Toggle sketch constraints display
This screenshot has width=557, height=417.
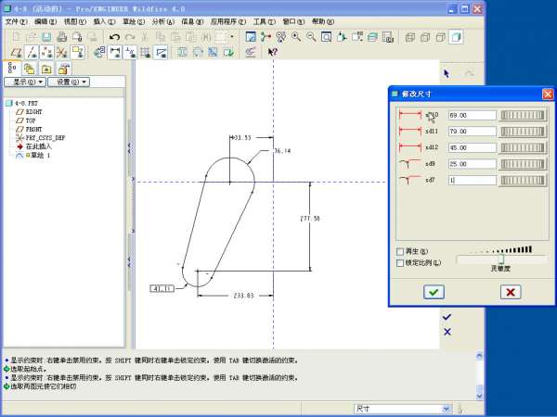130,53
